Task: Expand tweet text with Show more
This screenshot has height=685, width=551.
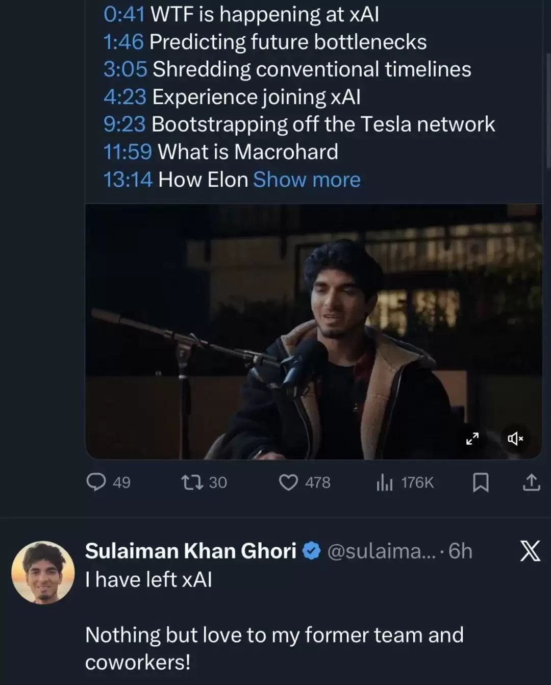Action: pos(307,180)
